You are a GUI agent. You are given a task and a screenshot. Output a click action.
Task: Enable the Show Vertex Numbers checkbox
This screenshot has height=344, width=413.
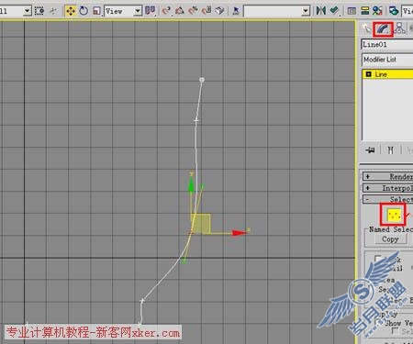[378, 323]
